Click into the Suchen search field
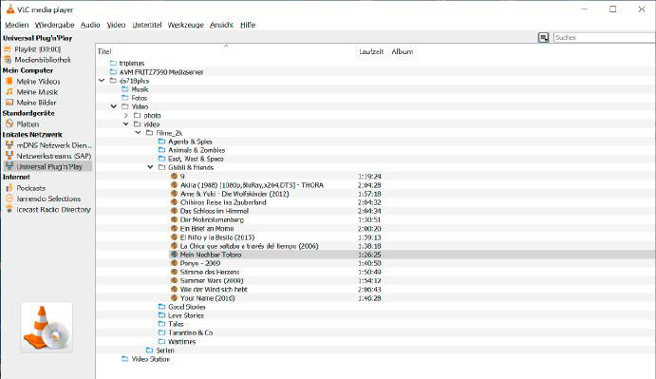The image size is (656, 379). (604, 38)
